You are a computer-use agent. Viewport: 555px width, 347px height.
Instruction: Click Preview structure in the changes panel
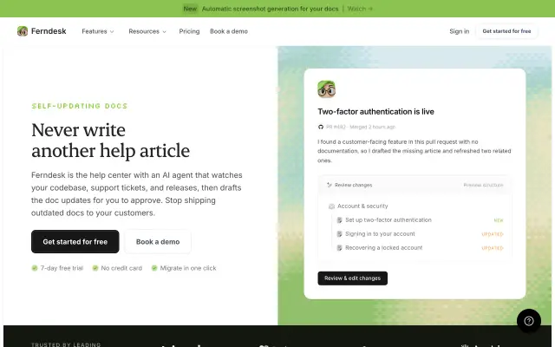(x=483, y=185)
